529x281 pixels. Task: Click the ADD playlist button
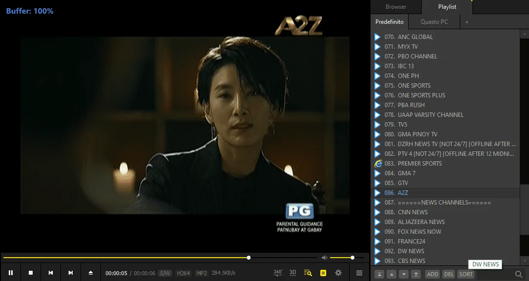coord(432,274)
